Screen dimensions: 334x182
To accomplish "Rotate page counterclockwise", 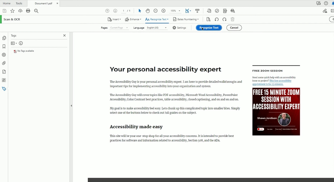I will 217,19.
